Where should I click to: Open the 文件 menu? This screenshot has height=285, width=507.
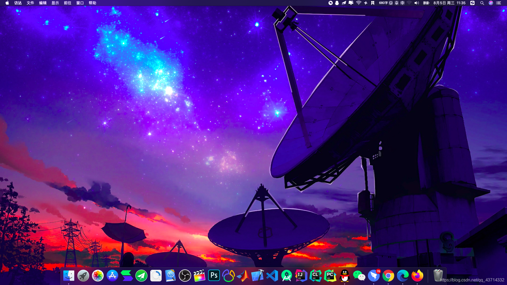pos(30,3)
